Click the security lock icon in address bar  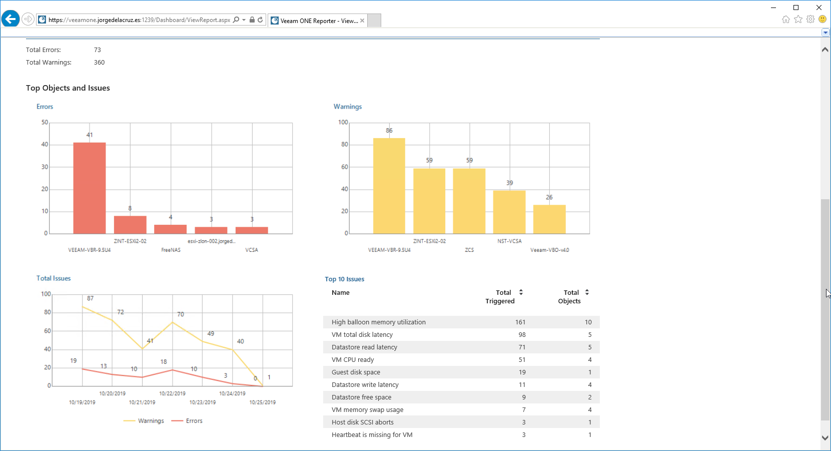(x=252, y=20)
